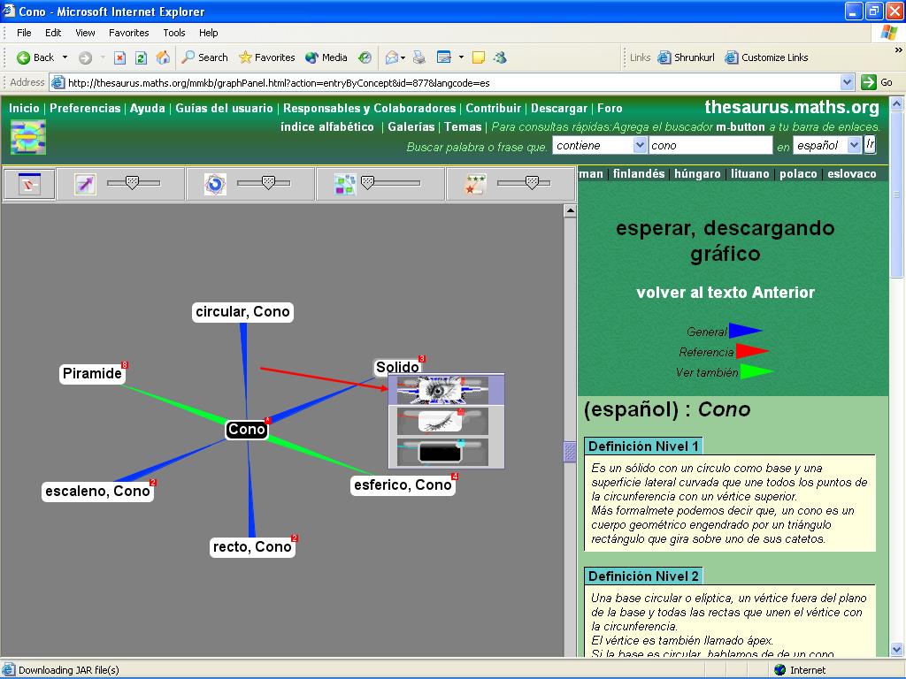The width and height of the screenshot is (906, 679).
Task: Click 'volver al texto Anterior' link
Action: [725, 293]
